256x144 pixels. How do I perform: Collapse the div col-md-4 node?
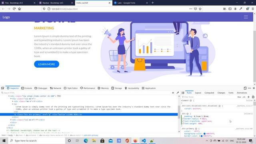(11, 99)
